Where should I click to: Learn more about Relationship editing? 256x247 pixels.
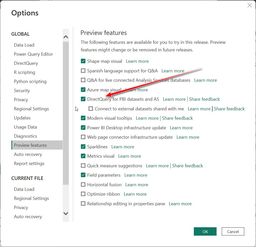[180, 203]
